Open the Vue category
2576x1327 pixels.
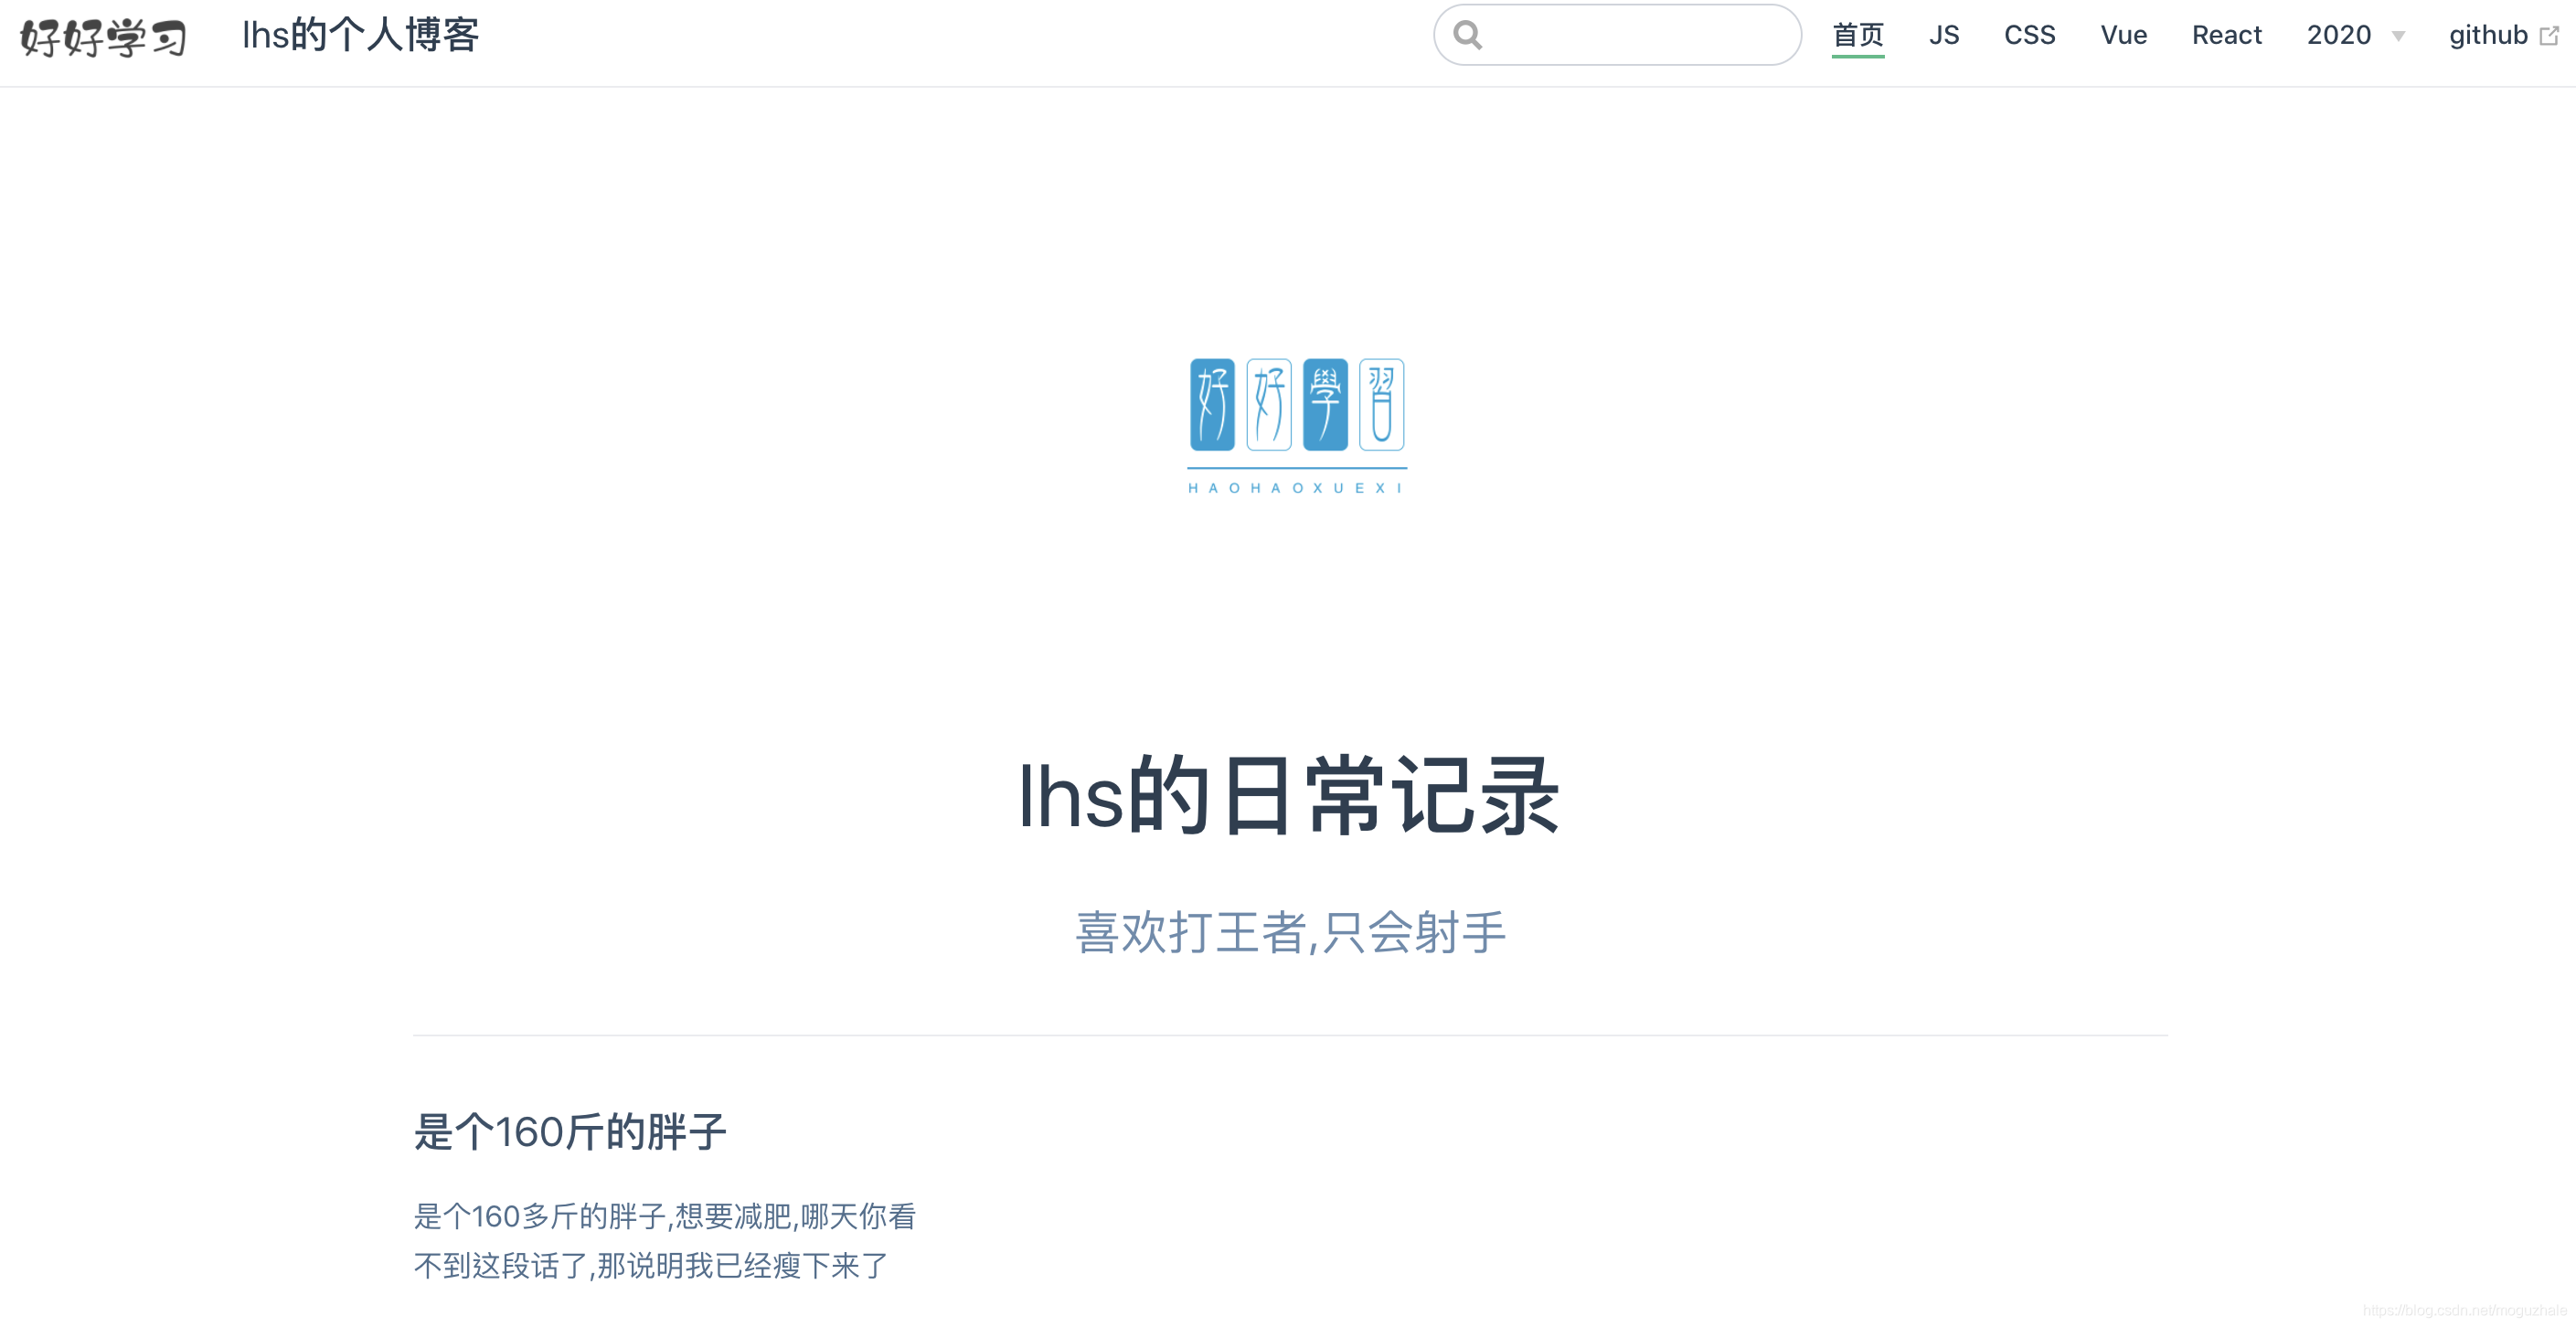tap(2124, 35)
